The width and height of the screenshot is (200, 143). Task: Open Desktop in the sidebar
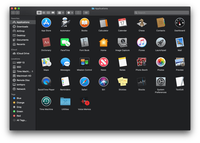(x=23, y=35)
